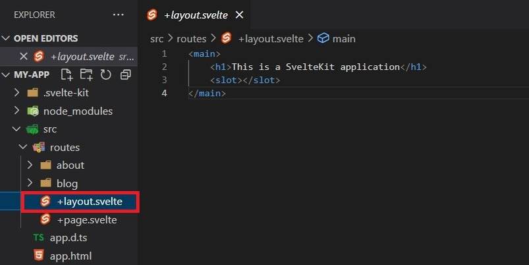Click the New Folder icon in explorer
This screenshot has height=265, width=529.
86,74
